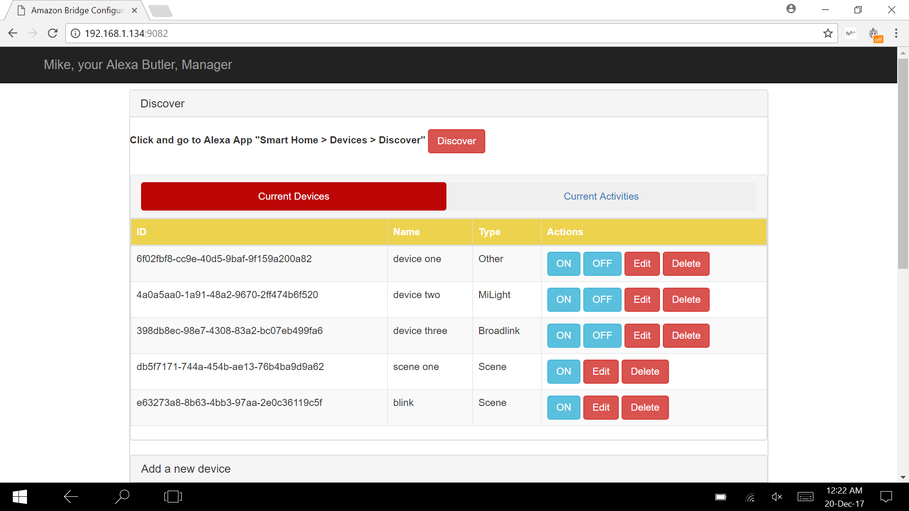Open Windows Start menu

19,497
